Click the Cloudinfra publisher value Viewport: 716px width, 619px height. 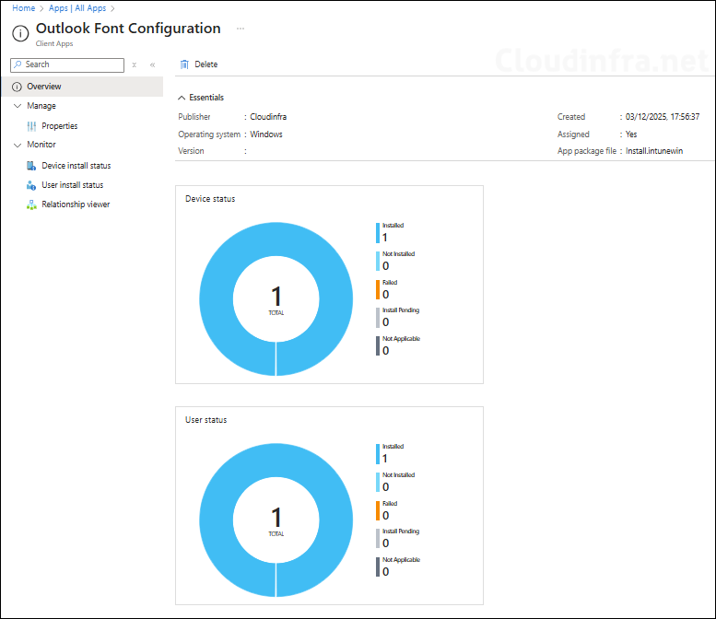[x=268, y=117]
